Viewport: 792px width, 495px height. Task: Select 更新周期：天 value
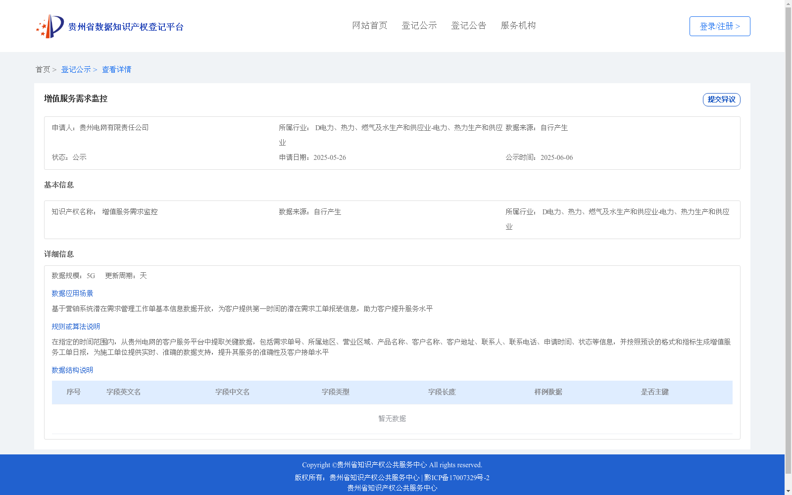(x=126, y=276)
